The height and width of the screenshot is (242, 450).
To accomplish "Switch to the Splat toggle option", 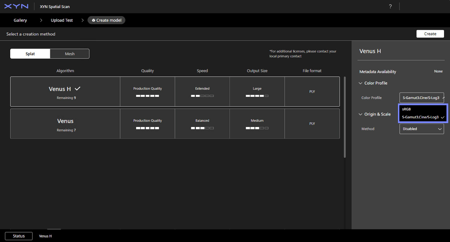I will tap(30, 54).
